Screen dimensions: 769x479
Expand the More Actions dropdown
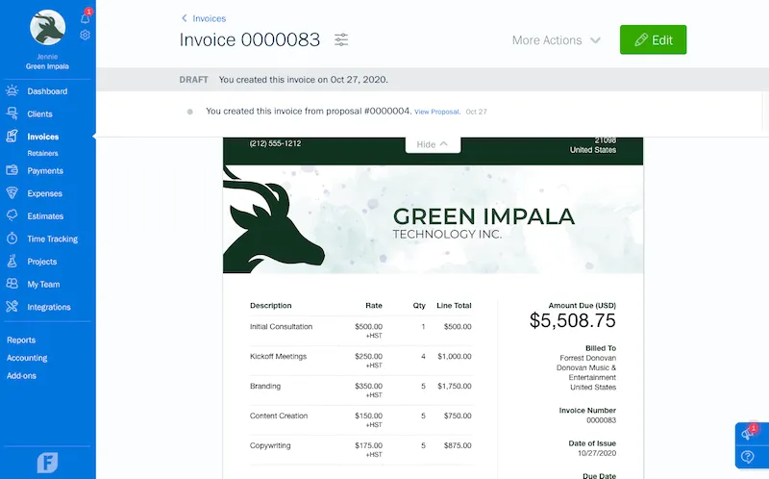point(556,40)
